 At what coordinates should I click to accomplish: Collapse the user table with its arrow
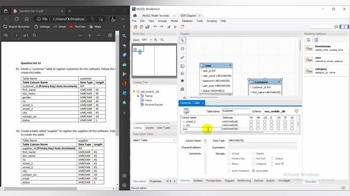230,65
